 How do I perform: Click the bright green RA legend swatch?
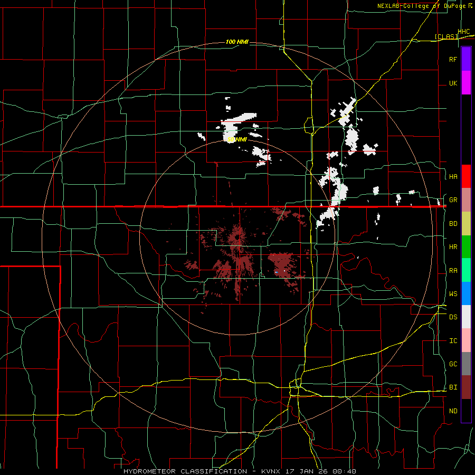click(x=466, y=270)
